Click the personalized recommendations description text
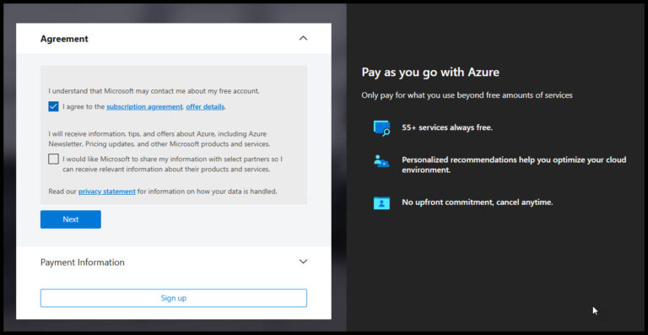Viewport: 648px width, 335px height. coord(514,165)
